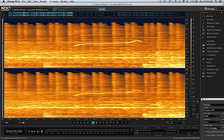The width and height of the screenshot is (224, 140).
Task: Open the Plug-in module icon
Action: point(204,59)
